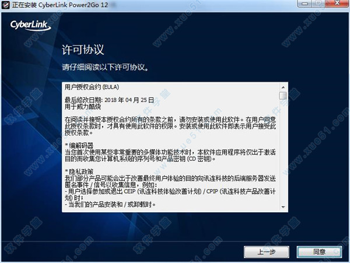This screenshot has height=263, width=350.
Task: Click the 用户授权合约 (EULA) title line
Action: (92, 87)
